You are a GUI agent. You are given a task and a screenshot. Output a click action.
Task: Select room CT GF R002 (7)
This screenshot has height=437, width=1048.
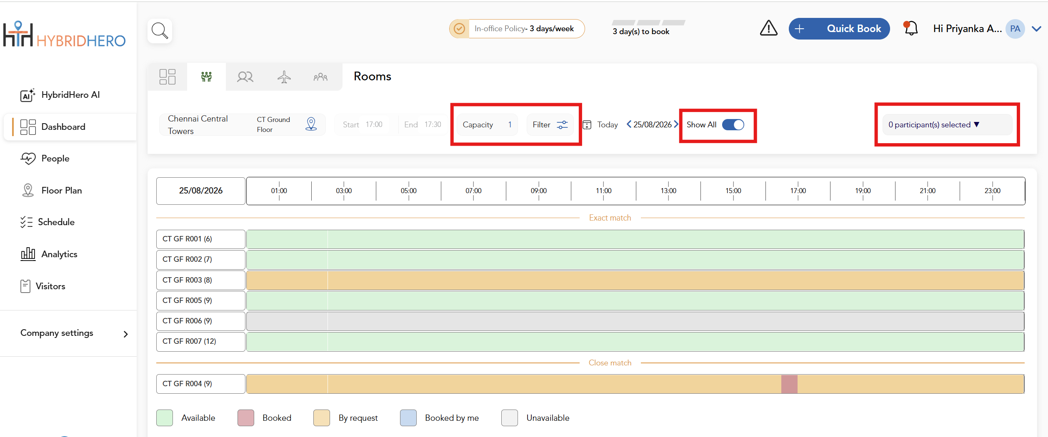pyautogui.click(x=201, y=259)
